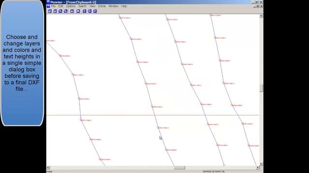Click the vertical scrollbar up arrow
This screenshot has width=309, height=173.
(261, 16)
